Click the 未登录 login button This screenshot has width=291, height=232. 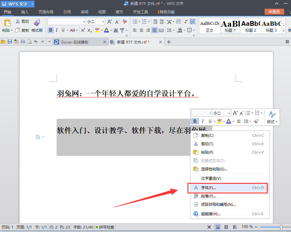(274, 12)
